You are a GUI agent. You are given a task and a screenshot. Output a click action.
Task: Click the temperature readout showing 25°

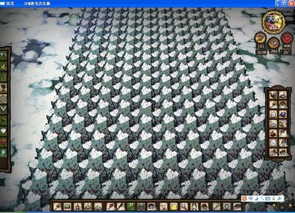coord(286,52)
